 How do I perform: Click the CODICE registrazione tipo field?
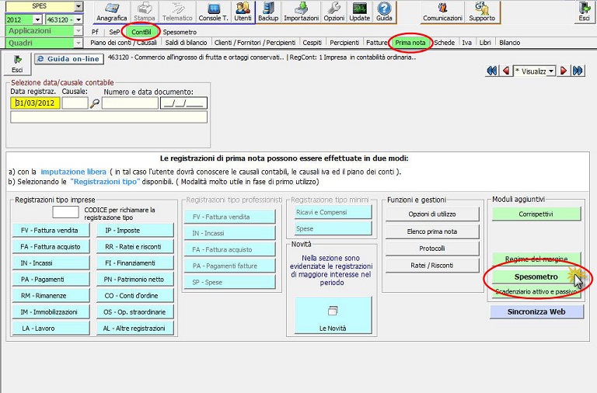point(65,212)
